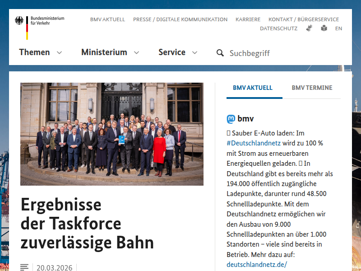361x271 pixels.
Task: Open the Service menu chevron
Action: tap(194, 53)
